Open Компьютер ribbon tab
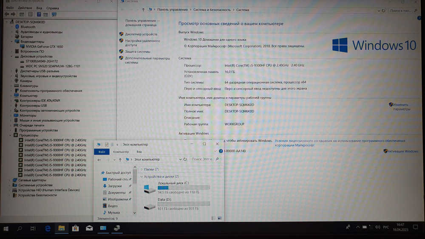The height and width of the screenshot is (239, 425). [121, 152]
